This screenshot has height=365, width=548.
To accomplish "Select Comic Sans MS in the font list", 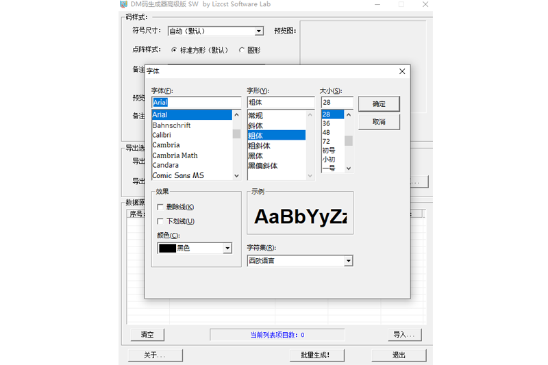I will [192, 175].
